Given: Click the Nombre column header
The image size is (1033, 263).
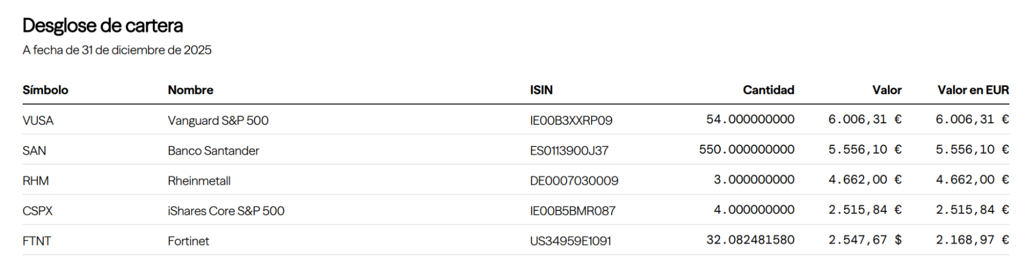Looking at the screenshot, I should click(190, 90).
